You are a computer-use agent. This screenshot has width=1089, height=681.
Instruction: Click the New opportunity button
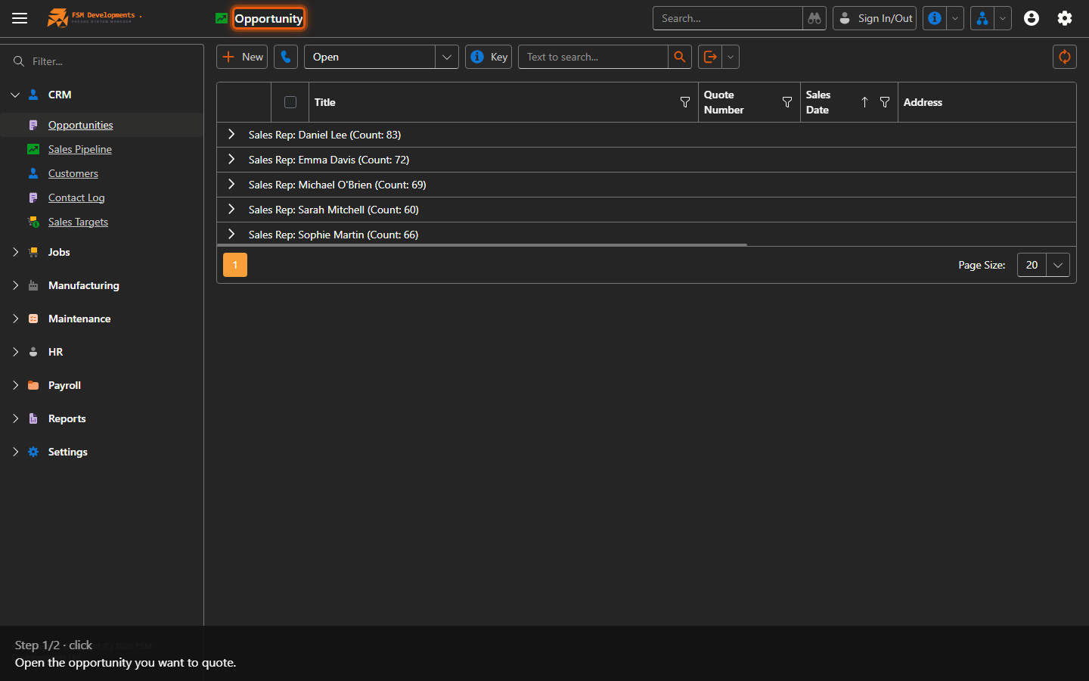[242, 57]
